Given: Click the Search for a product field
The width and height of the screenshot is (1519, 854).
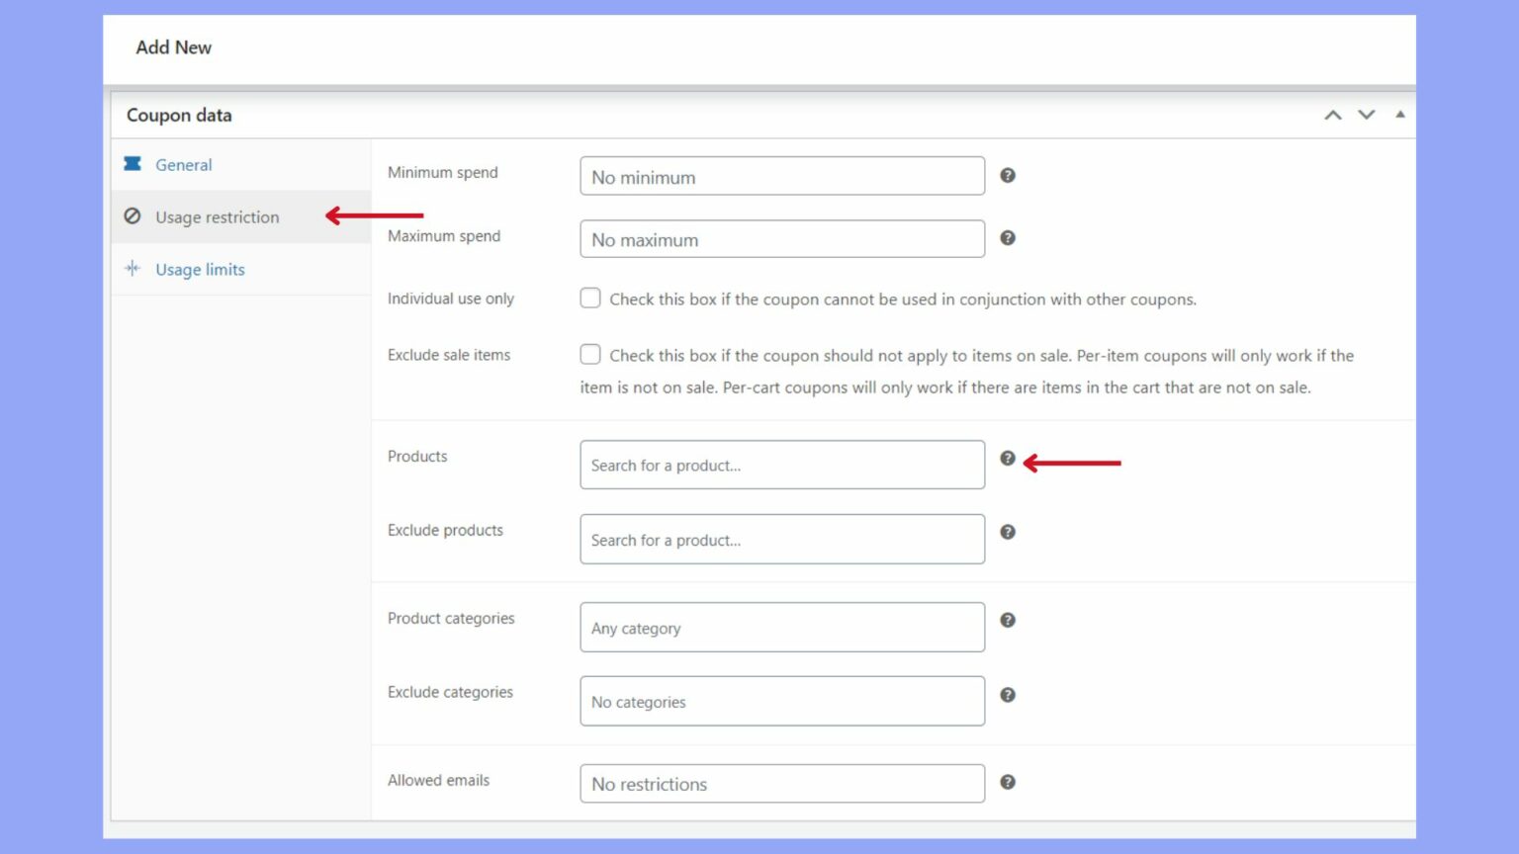Looking at the screenshot, I should 781,465.
